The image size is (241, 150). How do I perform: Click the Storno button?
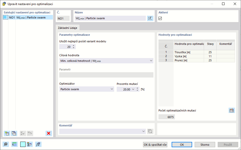pos(205,145)
